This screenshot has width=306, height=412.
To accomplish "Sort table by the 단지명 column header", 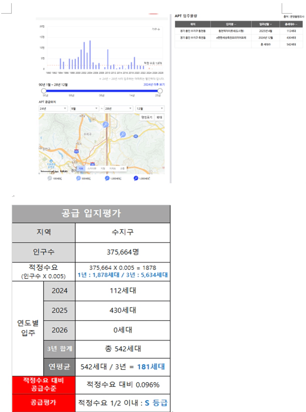I will point(231,24).
